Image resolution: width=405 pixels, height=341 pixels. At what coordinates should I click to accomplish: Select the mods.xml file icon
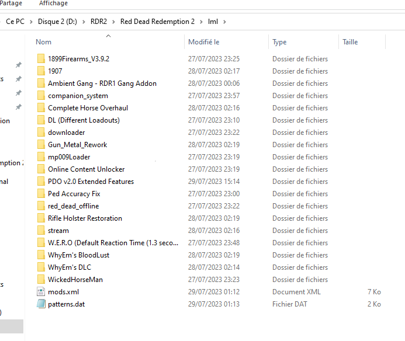(x=41, y=291)
